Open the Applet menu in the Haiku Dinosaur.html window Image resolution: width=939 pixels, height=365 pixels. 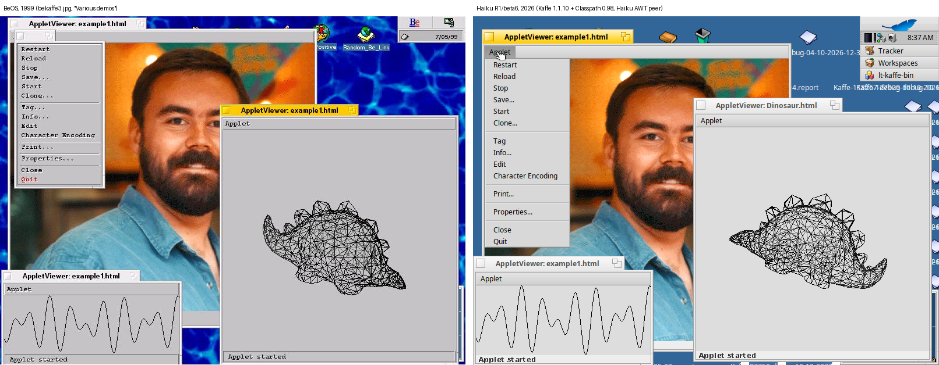coord(711,120)
